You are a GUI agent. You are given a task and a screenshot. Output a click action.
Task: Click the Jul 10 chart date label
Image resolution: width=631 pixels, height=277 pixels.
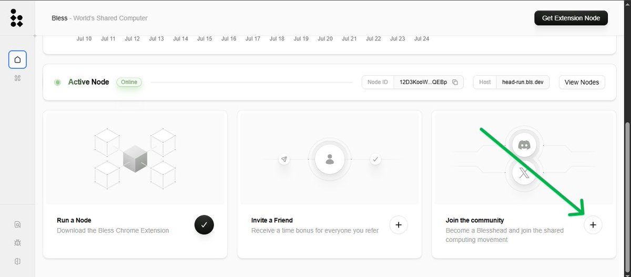point(84,39)
